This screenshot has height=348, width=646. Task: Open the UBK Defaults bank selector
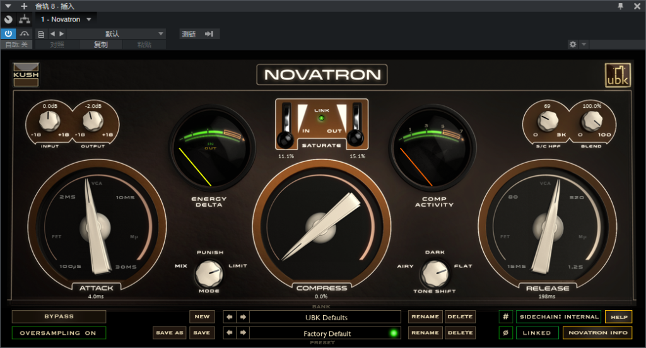point(326,316)
